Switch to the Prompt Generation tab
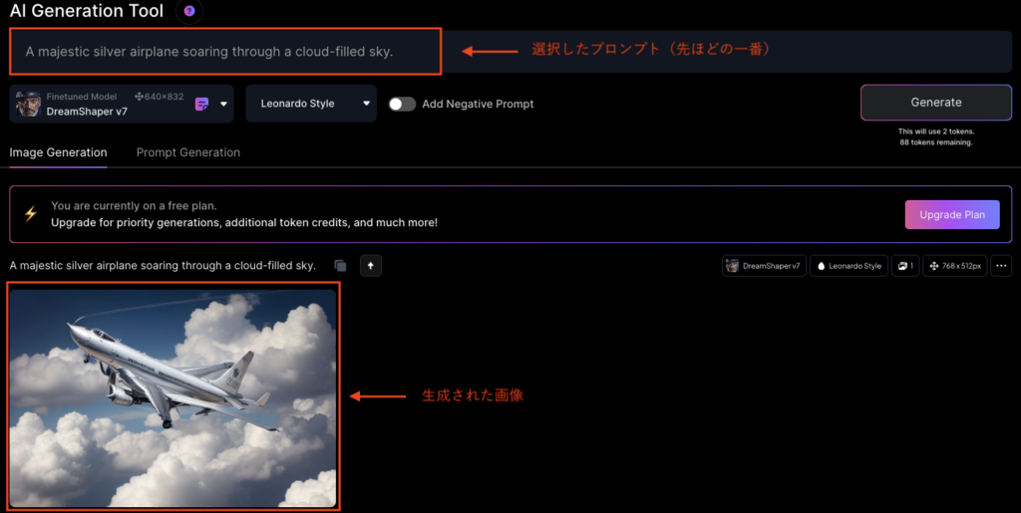The height and width of the screenshot is (513, 1021). 188,152
